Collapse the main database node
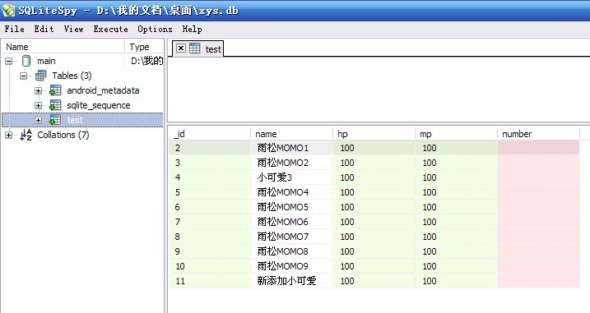Viewport: 590px width, 313px height. [9, 61]
